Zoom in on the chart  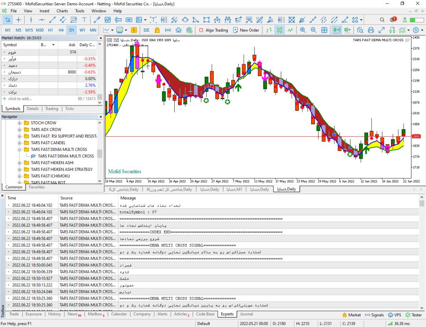pyautogui.click(x=303, y=30)
